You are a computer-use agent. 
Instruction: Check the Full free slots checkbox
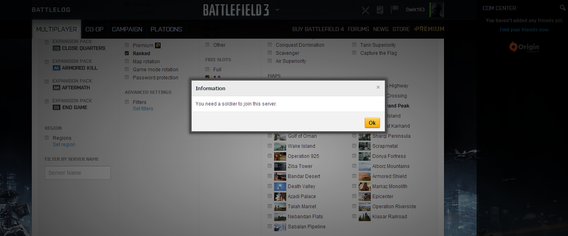tap(207, 70)
